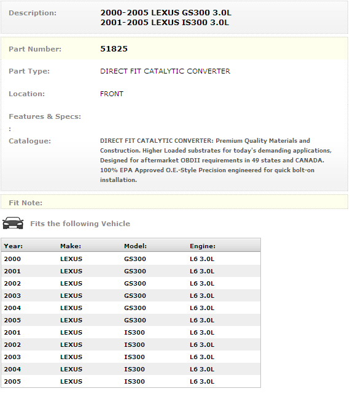Click year 2003 in the IS300 row
The image size is (350, 402).
click(x=12, y=357)
